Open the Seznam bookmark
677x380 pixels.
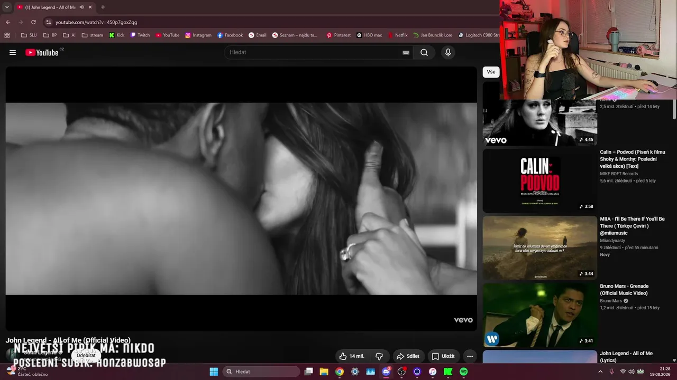295,35
